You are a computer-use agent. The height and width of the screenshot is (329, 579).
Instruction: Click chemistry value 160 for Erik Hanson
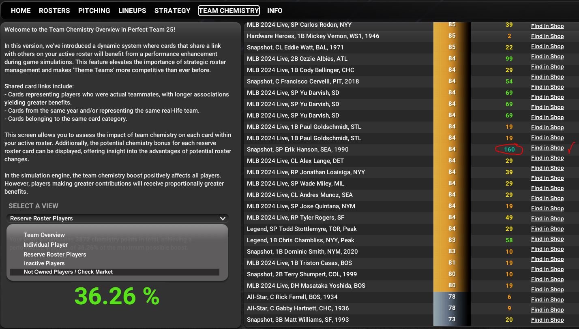tap(509, 150)
